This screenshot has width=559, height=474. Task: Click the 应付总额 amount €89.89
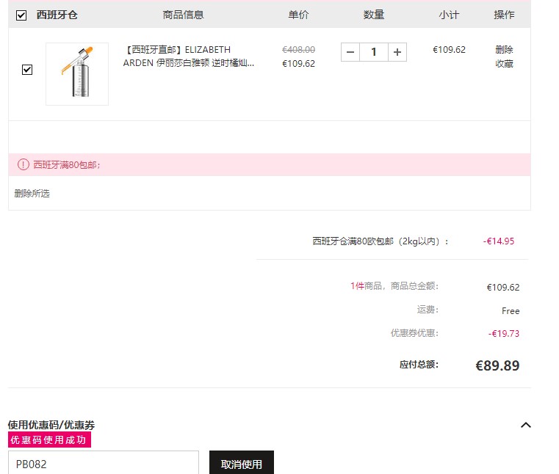point(497,365)
